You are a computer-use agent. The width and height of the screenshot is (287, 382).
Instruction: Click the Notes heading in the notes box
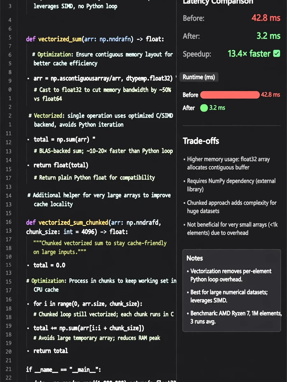pyautogui.click(x=195, y=258)
